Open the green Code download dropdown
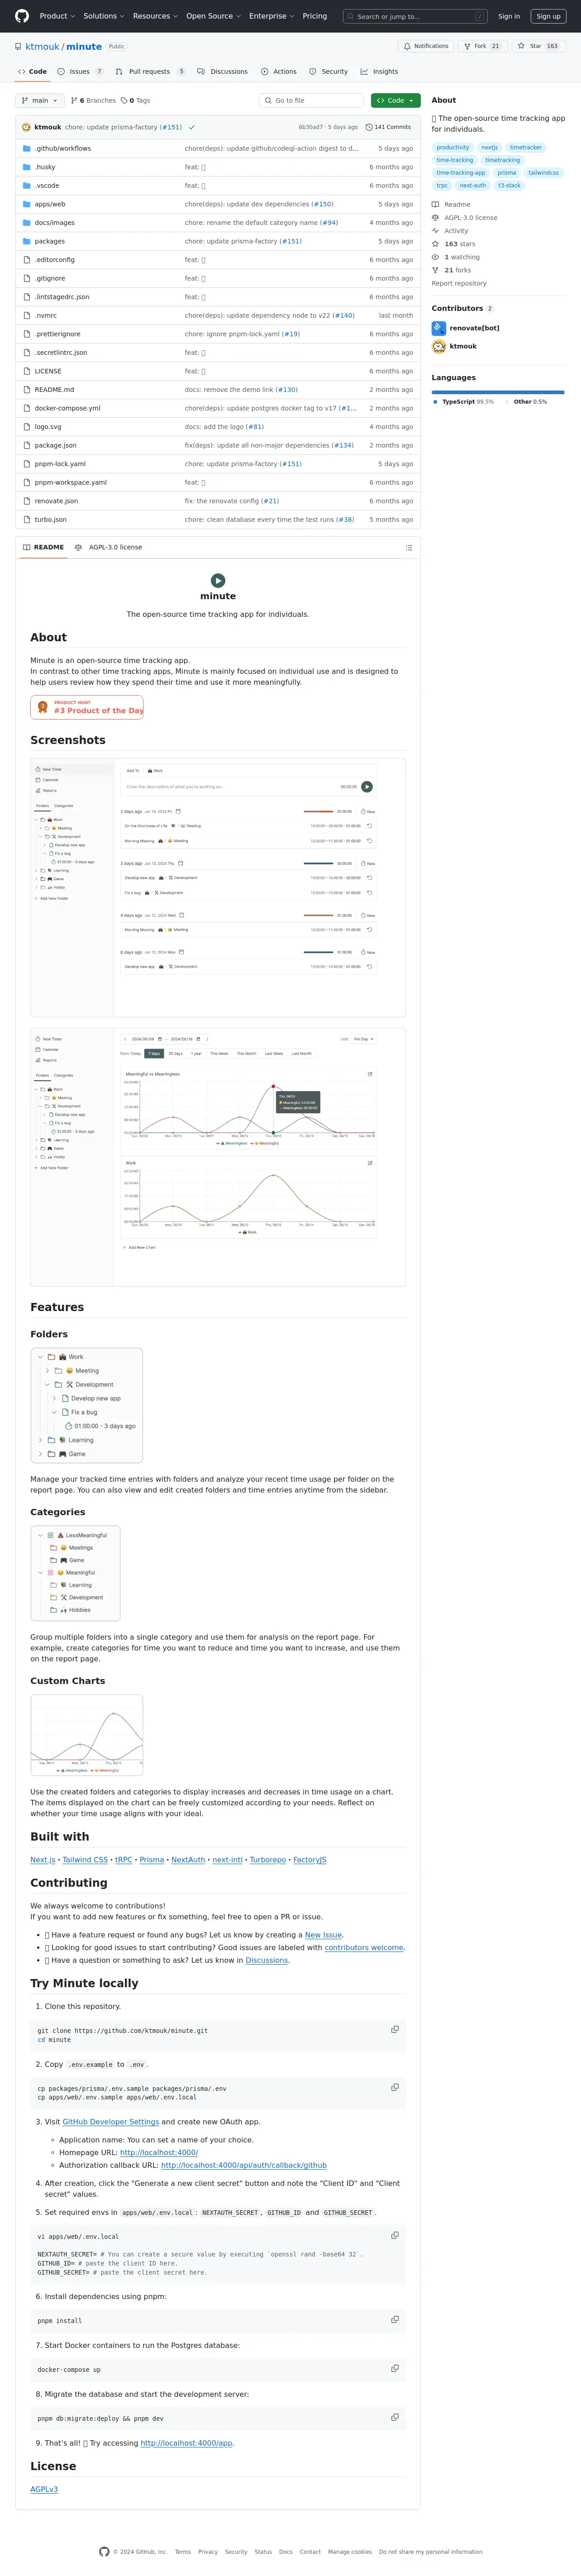 (395, 100)
